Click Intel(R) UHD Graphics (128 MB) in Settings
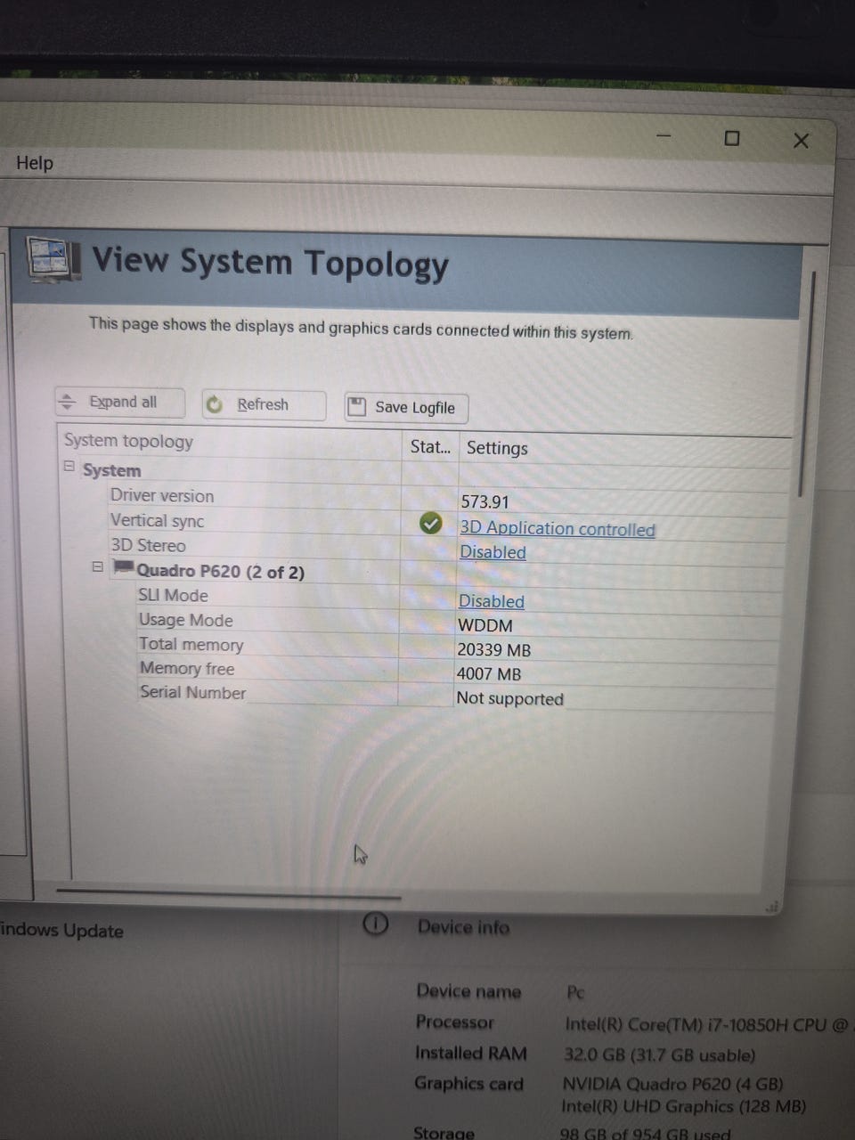 683,1107
